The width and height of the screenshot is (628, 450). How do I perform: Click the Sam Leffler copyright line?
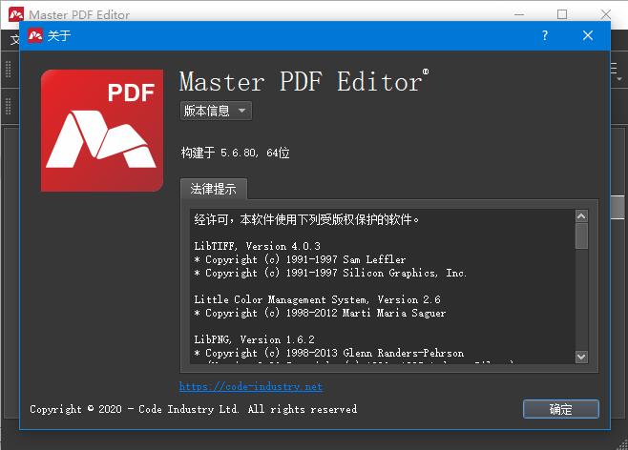pos(300,259)
